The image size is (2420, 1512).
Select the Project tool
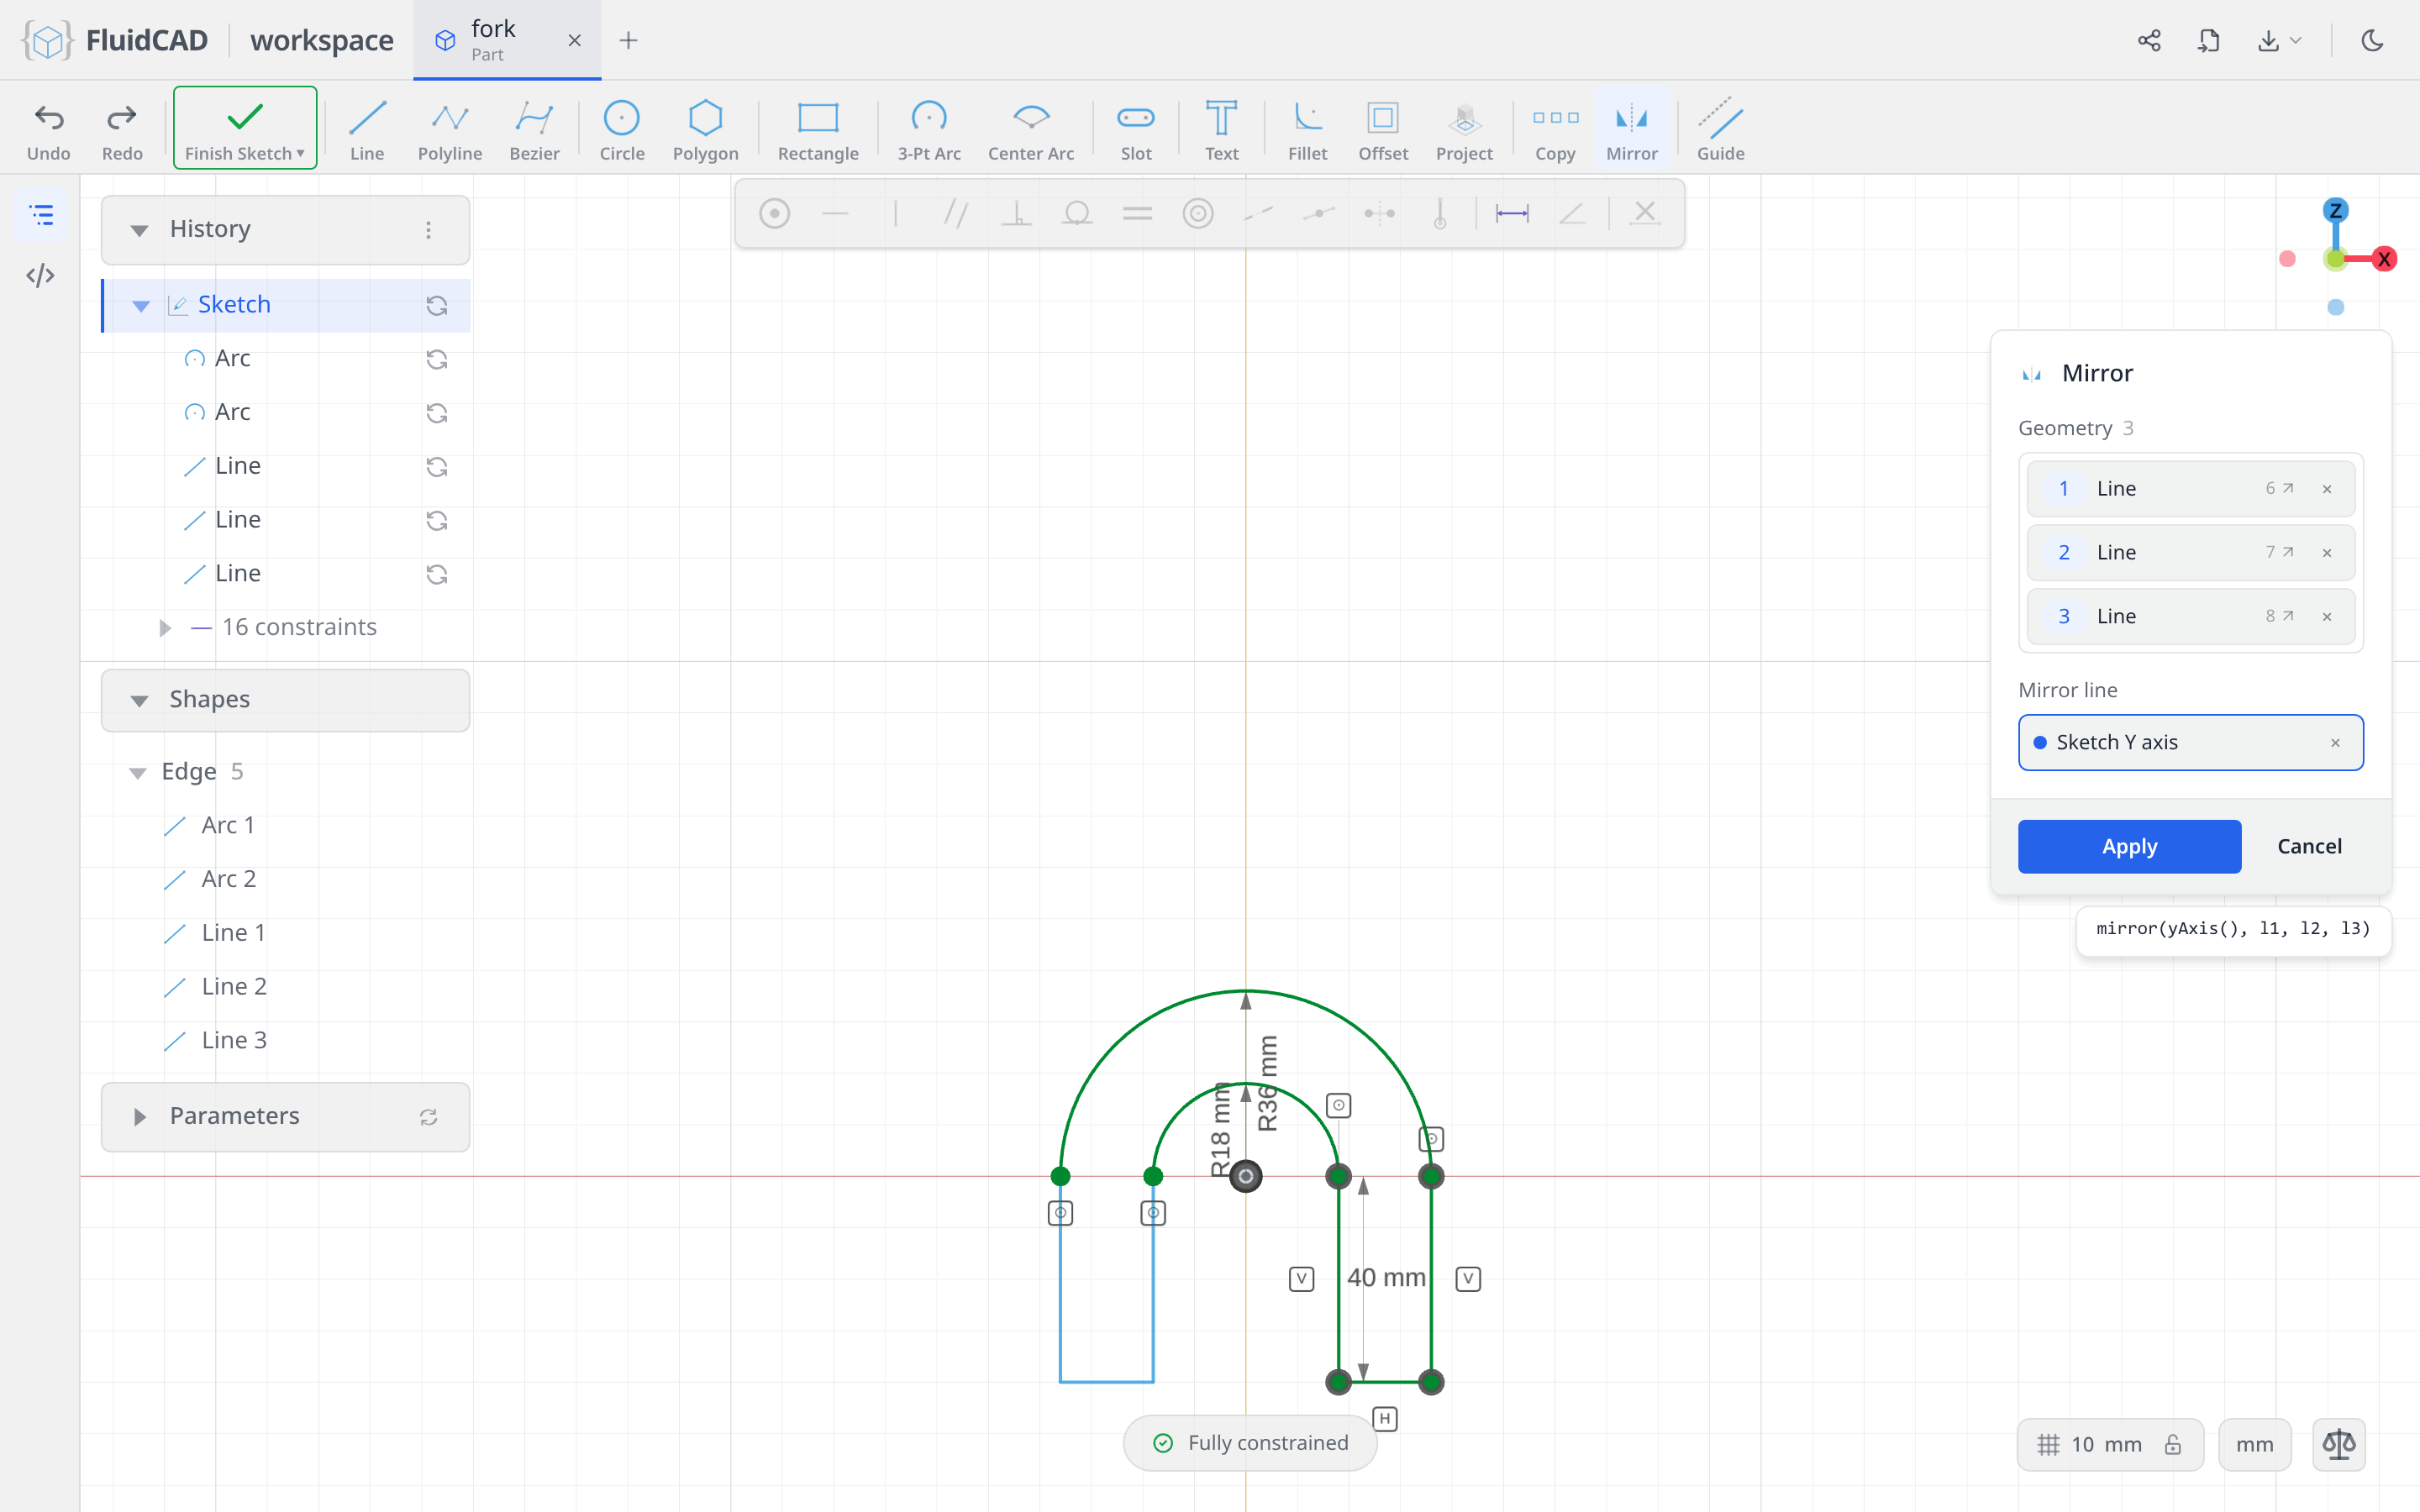click(x=1464, y=130)
